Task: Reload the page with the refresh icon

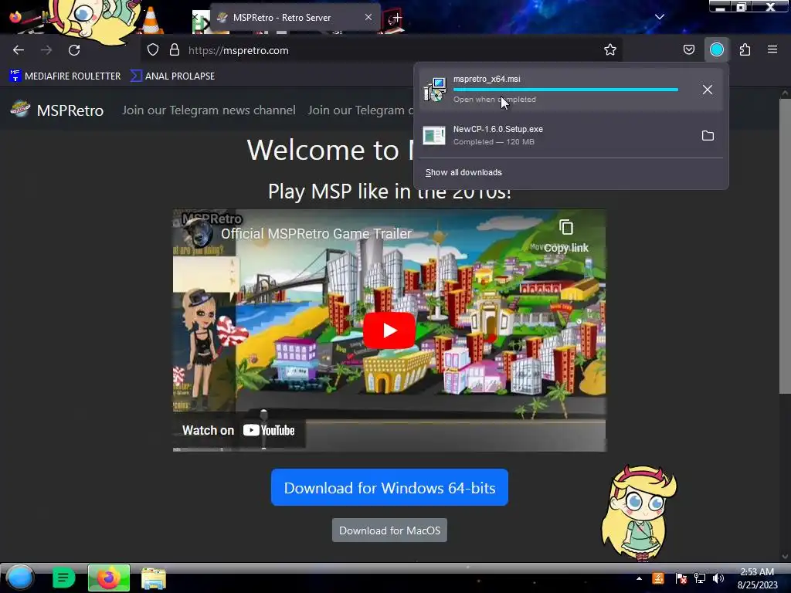Action: click(x=74, y=50)
